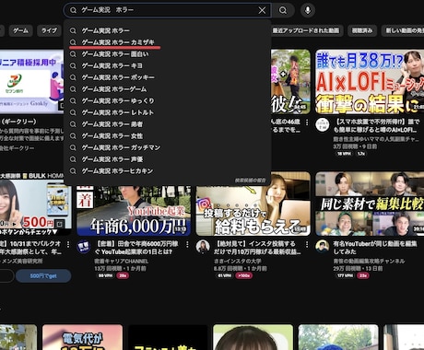Click the 18 VPH badge under AI×LOFI video
Viewport: 424px width, 350px height.
[344, 154]
